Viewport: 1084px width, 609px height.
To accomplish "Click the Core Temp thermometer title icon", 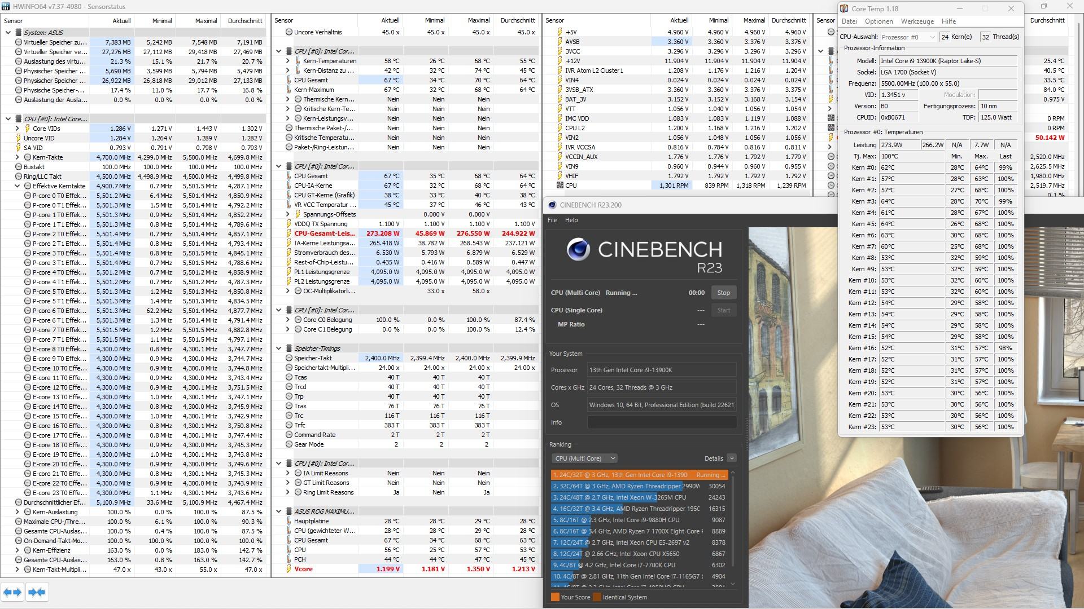I will (x=844, y=8).
